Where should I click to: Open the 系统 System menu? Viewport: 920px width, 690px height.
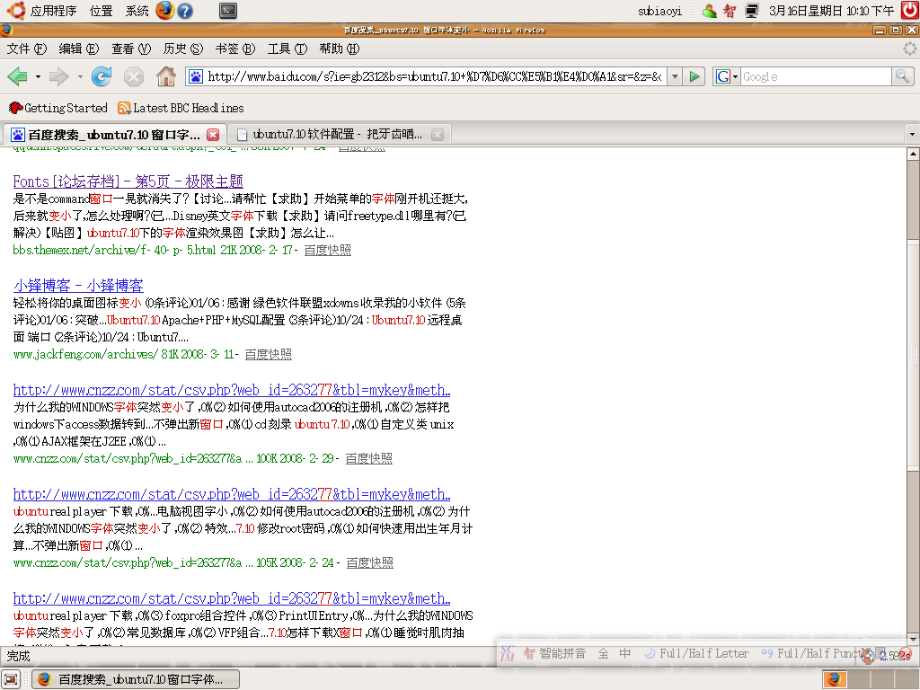coord(137,11)
